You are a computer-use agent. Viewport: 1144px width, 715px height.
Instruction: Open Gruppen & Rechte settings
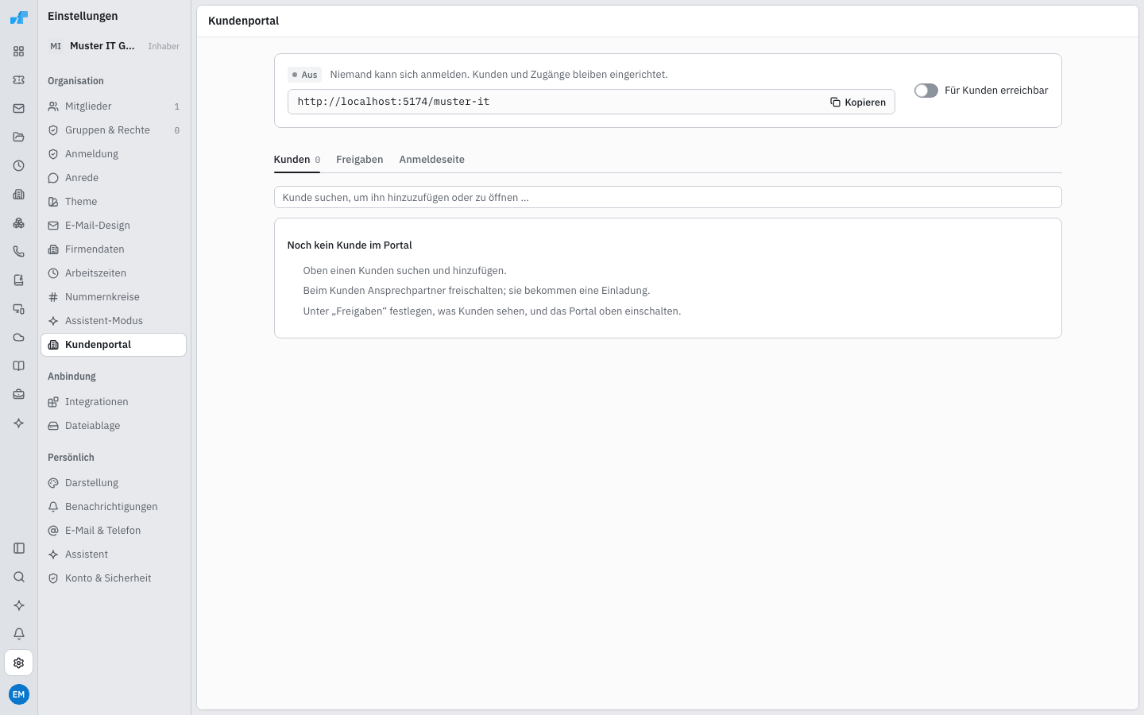coord(114,130)
